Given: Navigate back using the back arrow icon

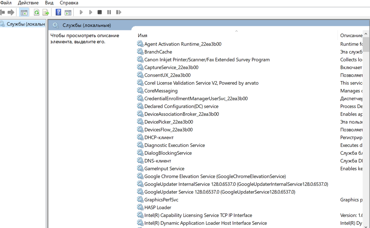Looking at the screenshot, I should click(x=3, y=12).
